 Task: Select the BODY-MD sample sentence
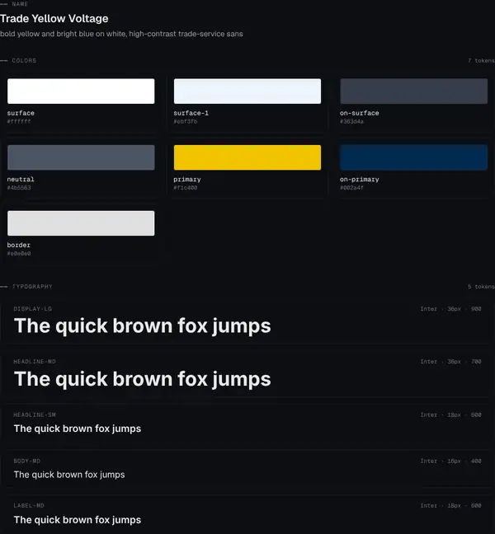tap(69, 475)
